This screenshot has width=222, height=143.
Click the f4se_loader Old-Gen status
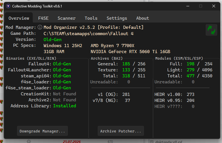click(x=62, y=82)
